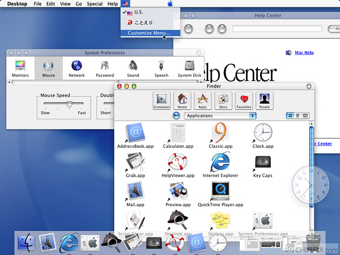Open the Special menu
Image resolution: width=340 pixels, height=255 pixels.
tap(95, 4)
